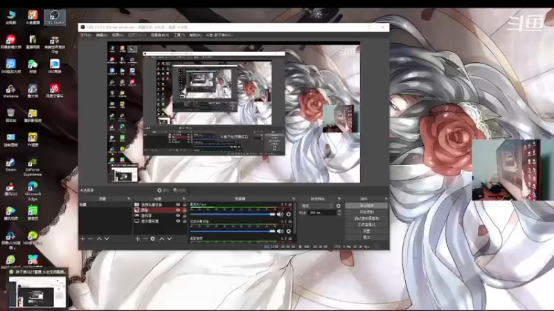The image size is (554, 311).
Task: Pop out the Controls dock panel
Action: pos(386,199)
